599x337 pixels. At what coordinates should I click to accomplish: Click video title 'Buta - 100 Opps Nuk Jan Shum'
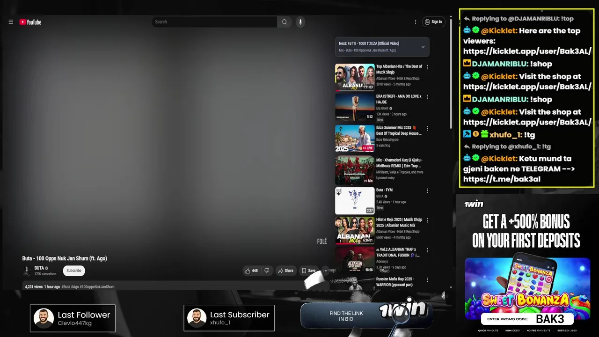(65, 258)
